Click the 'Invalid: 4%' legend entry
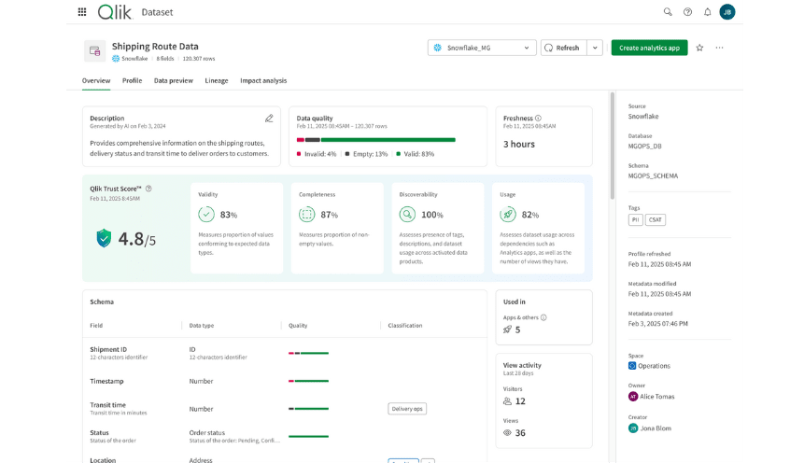Viewport: 790px width, 463px height. 317,154
